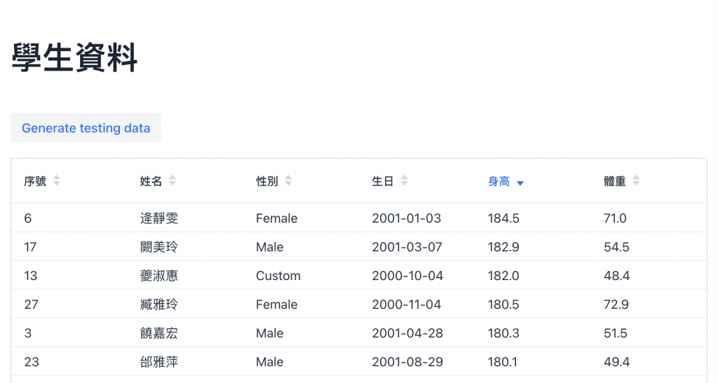Click the 序號 column header label
The image size is (718, 383).
pyautogui.click(x=35, y=181)
